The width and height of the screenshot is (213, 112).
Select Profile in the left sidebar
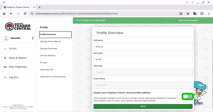pos(13,49)
